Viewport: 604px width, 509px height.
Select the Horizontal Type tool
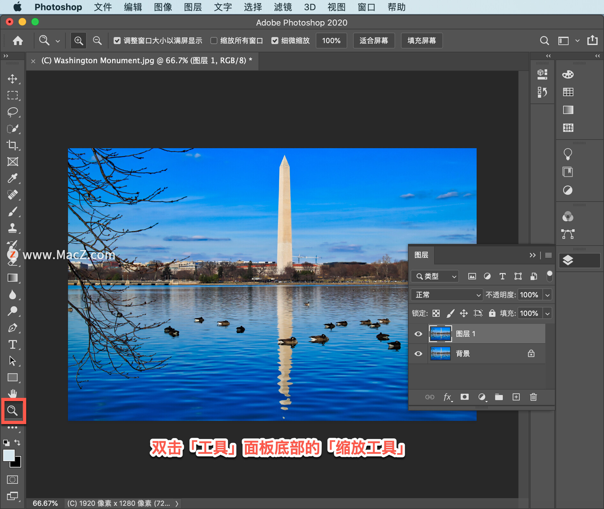point(12,344)
